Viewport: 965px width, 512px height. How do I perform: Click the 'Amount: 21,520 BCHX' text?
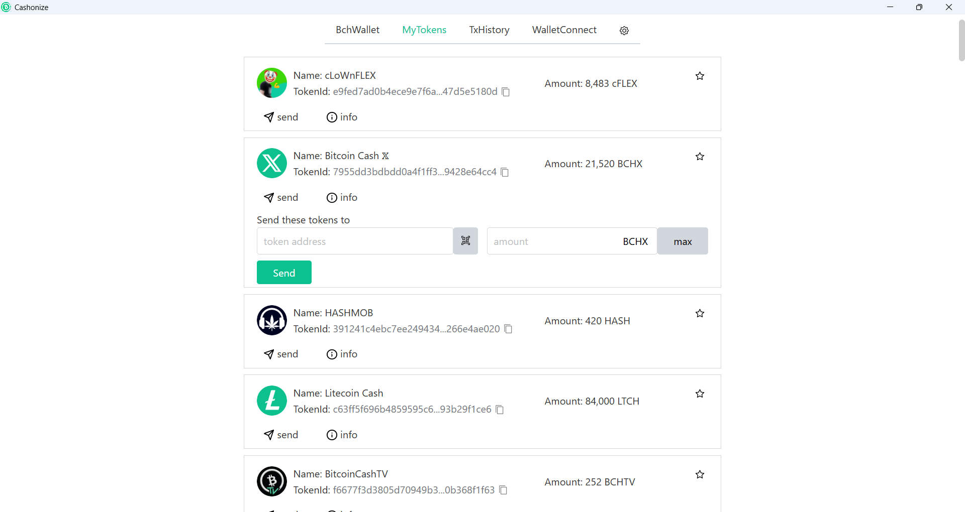tap(594, 164)
